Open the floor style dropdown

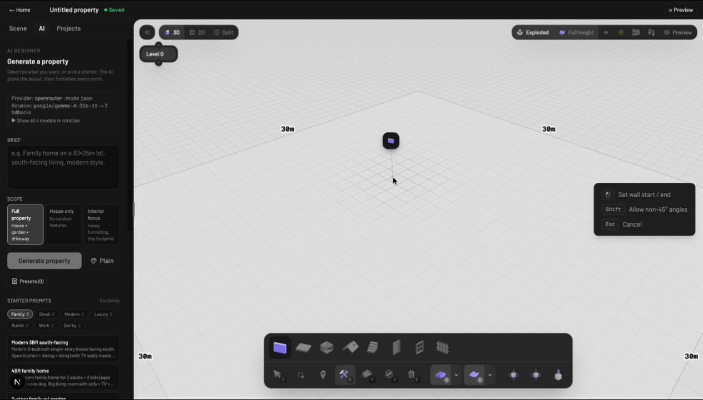click(489, 375)
